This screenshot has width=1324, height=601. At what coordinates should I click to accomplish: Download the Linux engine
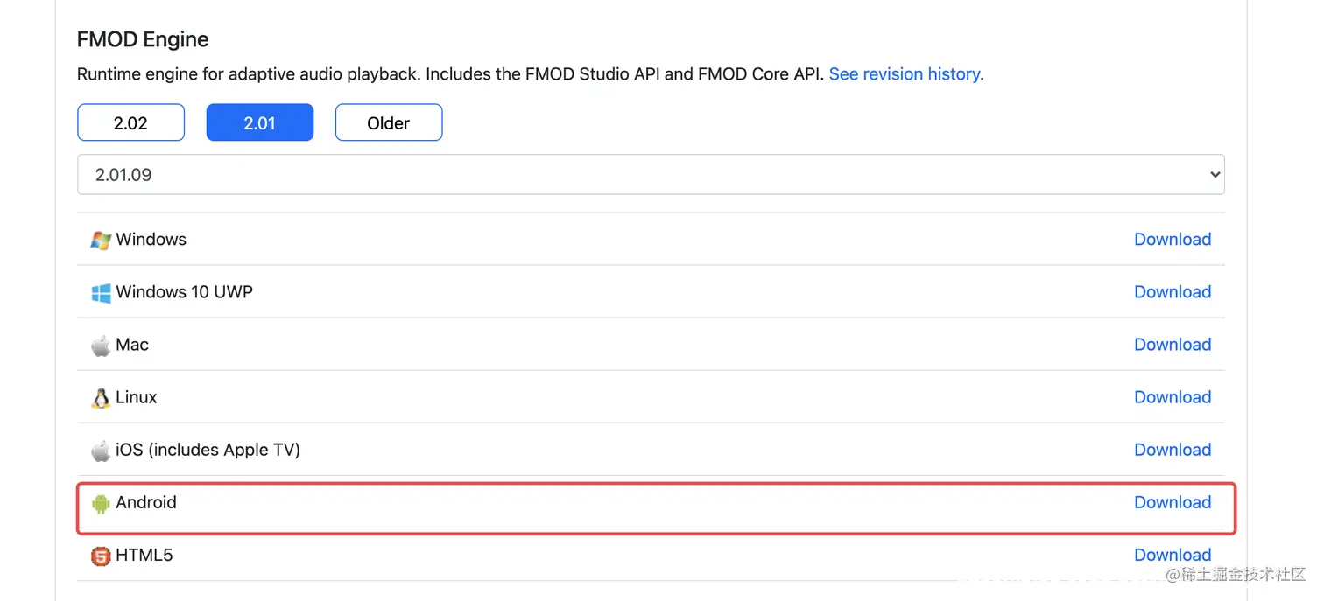point(1172,397)
